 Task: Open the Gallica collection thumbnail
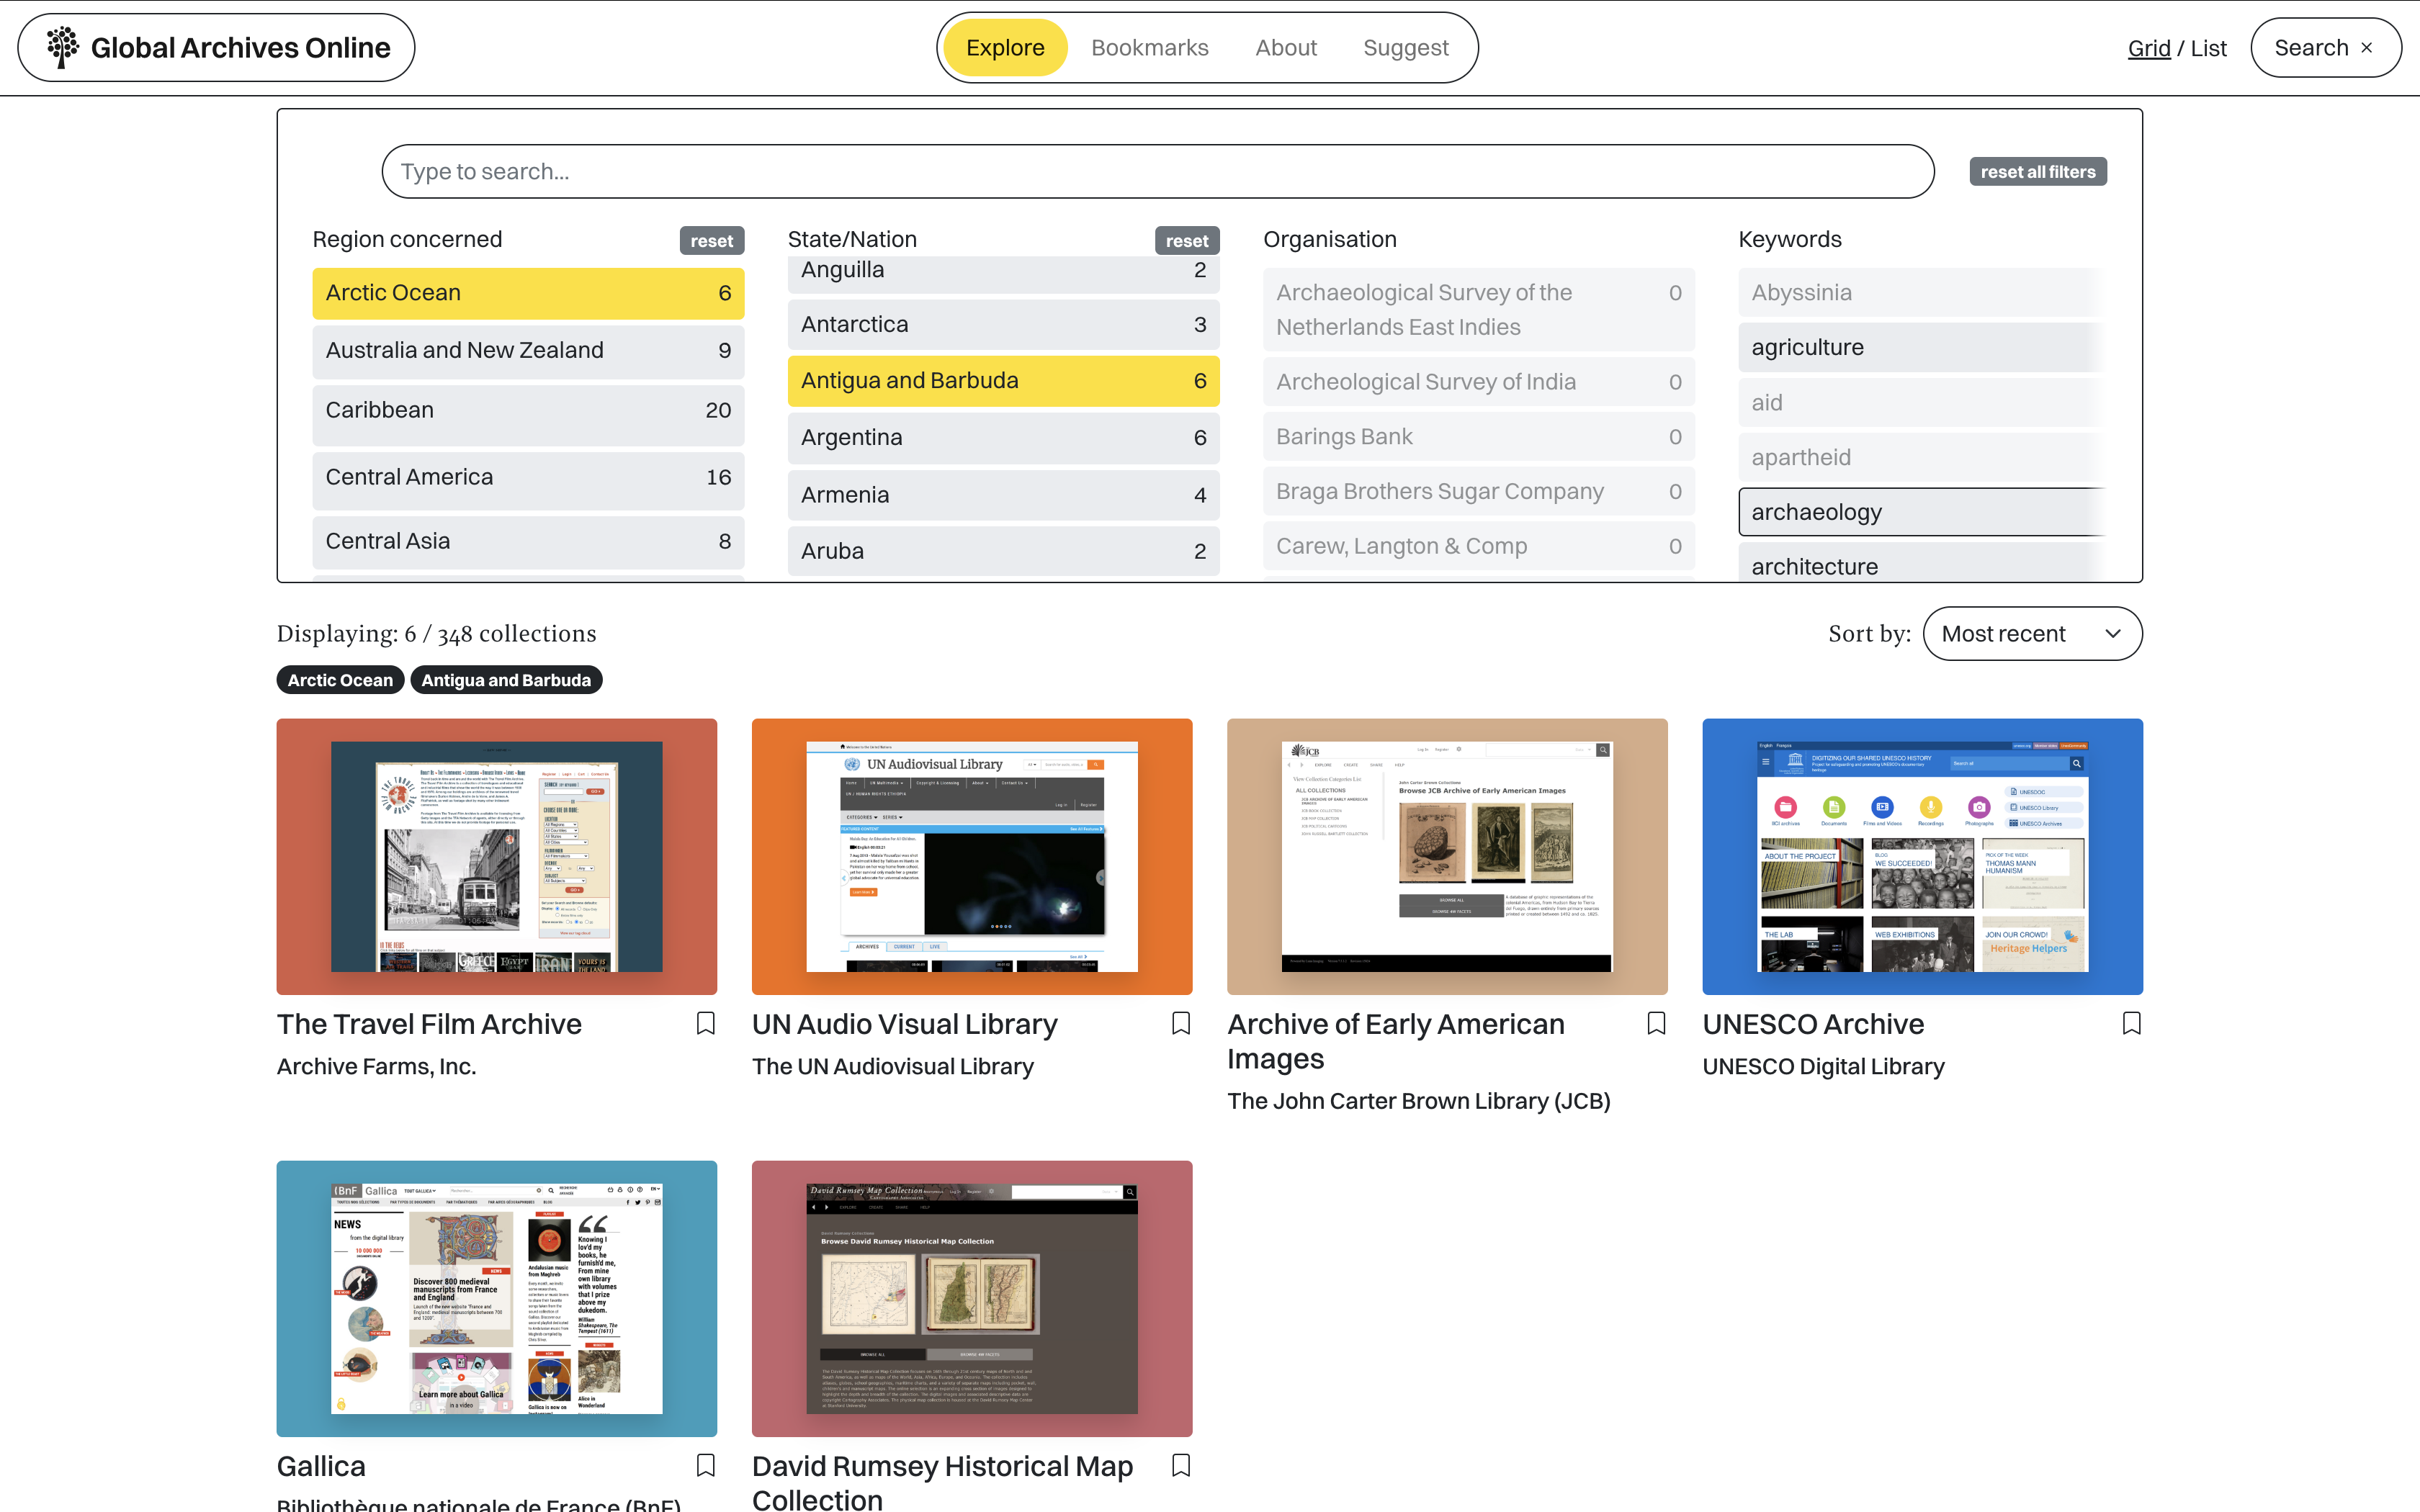[497, 1299]
